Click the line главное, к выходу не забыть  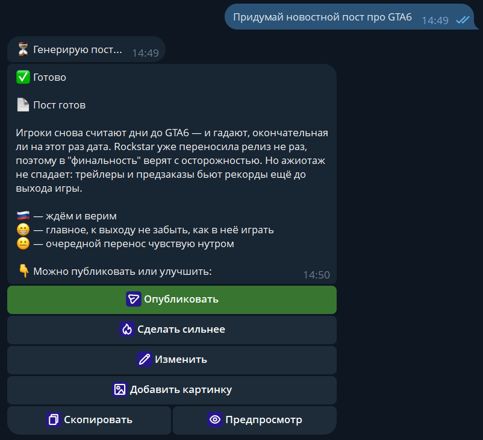pyautogui.click(x=154, y=230)
